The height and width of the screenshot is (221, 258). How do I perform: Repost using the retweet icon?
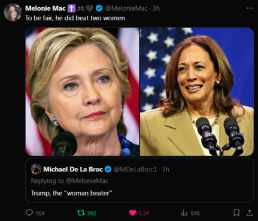[81, 213]
